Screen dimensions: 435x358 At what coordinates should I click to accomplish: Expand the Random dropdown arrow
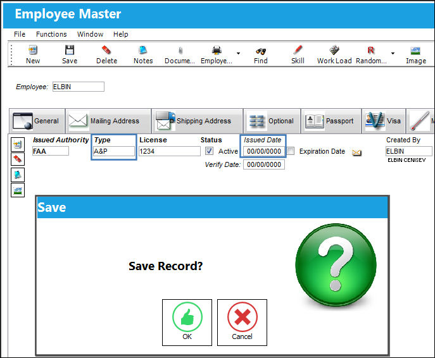click(393, 53)
